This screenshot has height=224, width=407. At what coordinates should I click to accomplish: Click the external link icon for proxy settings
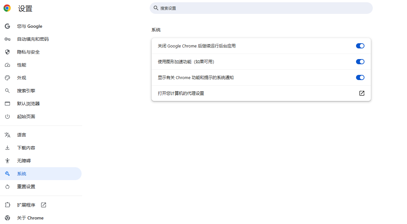coord(362,93)
